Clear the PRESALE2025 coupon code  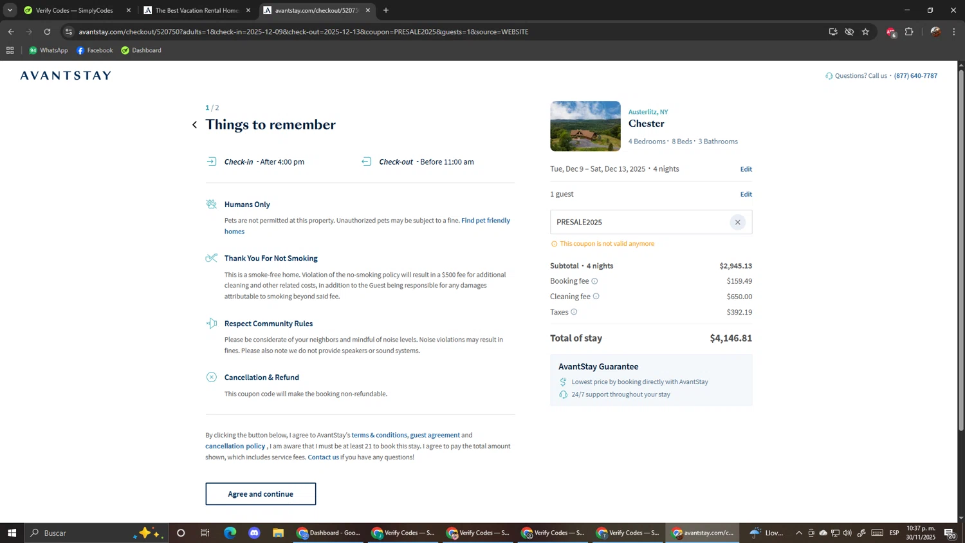tap(738, 222)
